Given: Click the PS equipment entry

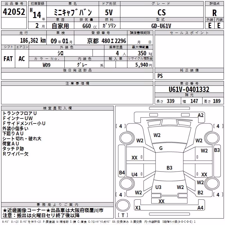Looking at the screenshot, I should click(x=160, y=76).
